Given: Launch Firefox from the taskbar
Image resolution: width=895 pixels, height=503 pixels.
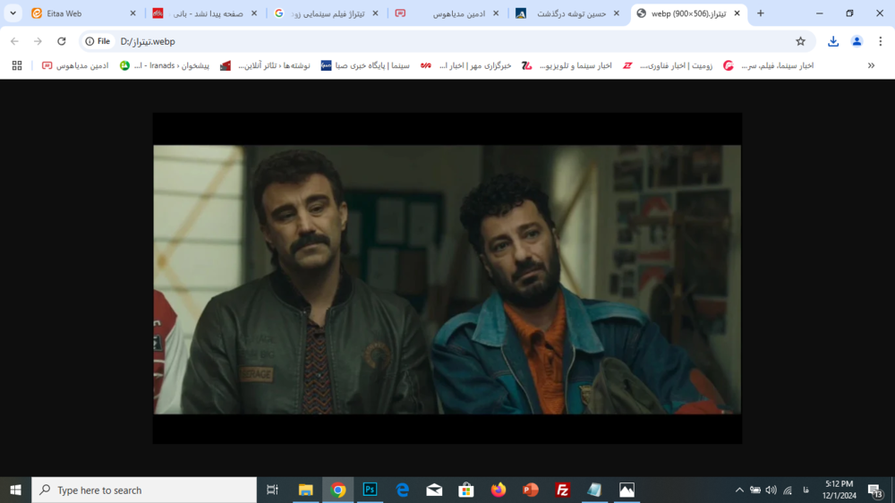Looking at the screenshot, I should pos(499,490).
